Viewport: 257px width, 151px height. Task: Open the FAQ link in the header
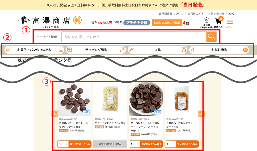[x=231, y=14]
